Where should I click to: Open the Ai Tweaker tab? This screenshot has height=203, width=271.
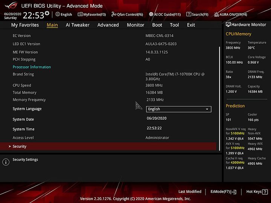pos(78,25)
